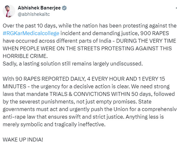
Task: Open Abhishek Banerjee's profile picture
Action: 9,11
